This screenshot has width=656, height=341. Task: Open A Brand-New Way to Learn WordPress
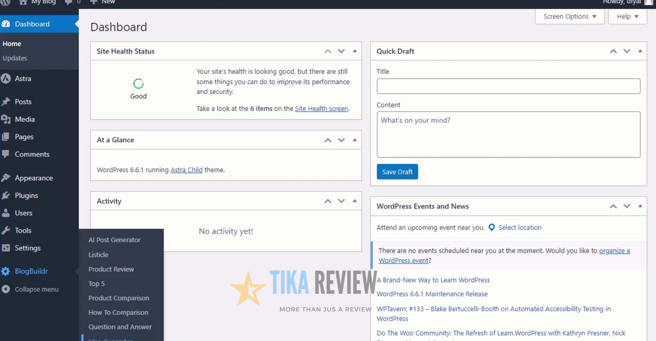coord(433,280)
